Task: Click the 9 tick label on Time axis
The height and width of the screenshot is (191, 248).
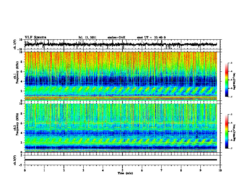Action: click(x=200, y=170)
